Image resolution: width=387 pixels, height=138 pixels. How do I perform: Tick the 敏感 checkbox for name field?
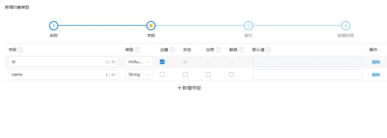(231, 74)
